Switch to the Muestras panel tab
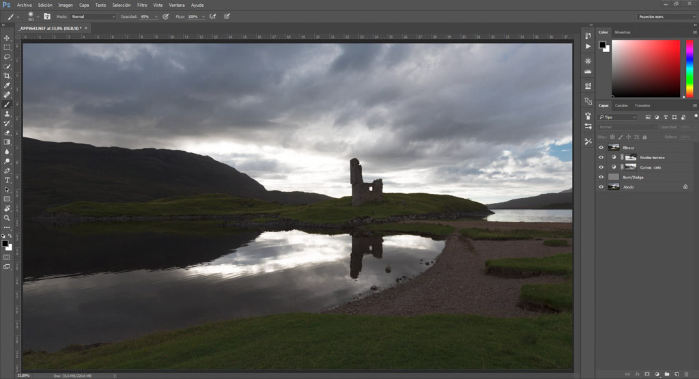 (623, 32)
